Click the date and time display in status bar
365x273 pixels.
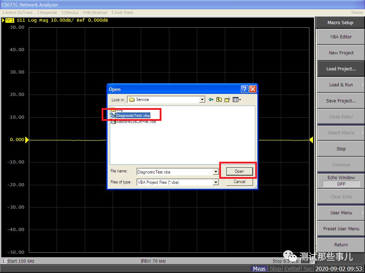(339, 269)
